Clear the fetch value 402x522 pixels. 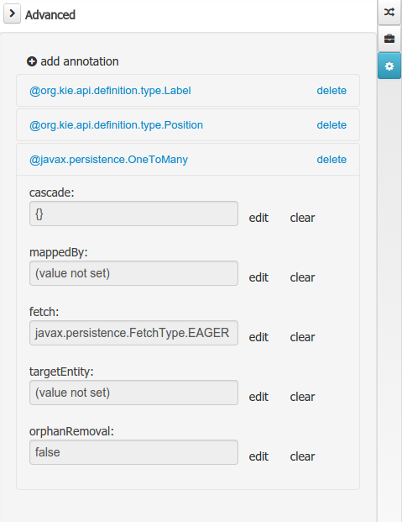(x=302, y=337)
